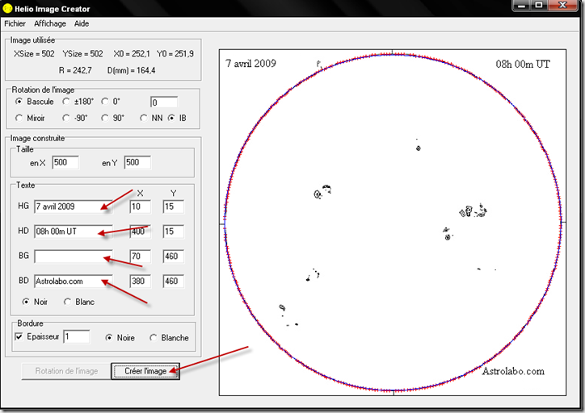Screen dimensions: 585x413
Task: Click the HD text field '08h 00m UT'
Action: click(x=73, y=232)
